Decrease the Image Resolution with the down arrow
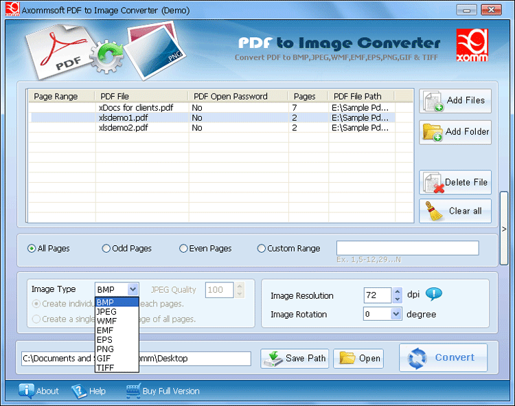This screenshot has height=406, width=515. [398, 299]
